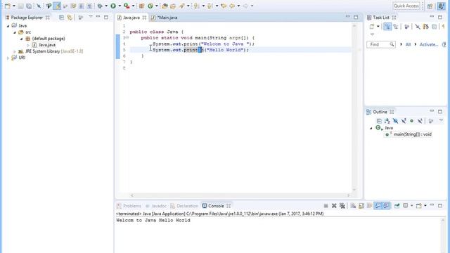This screenshot has height=253, width=450.
Task: Click Next Annotation toolbar icon
Action: pos(197,6)
